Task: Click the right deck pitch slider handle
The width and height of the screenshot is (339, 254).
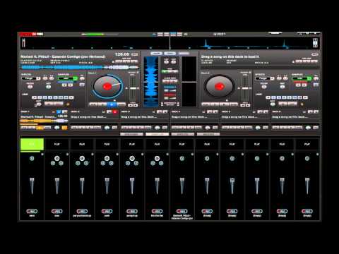Action: [245, 88]
